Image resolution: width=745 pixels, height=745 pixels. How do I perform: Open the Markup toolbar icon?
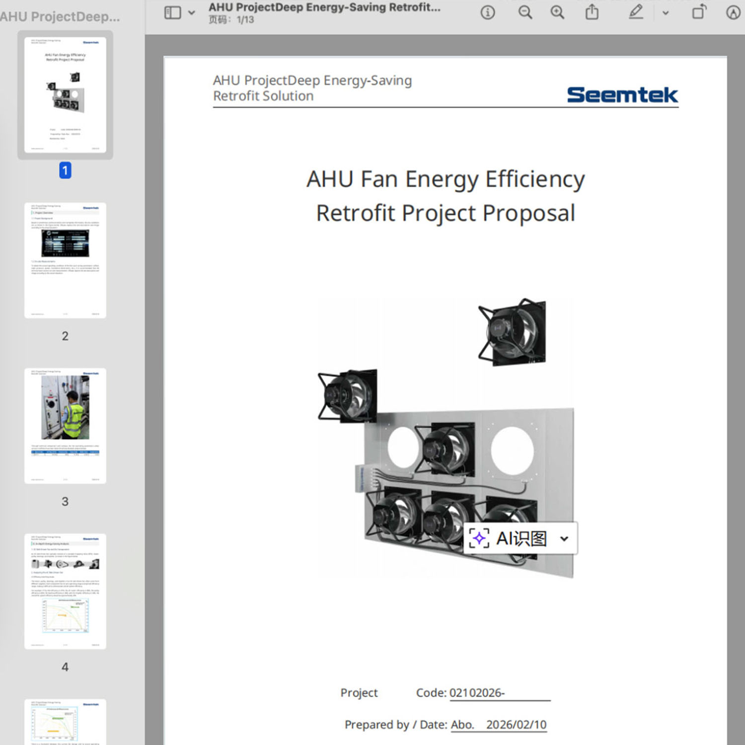pos(733,12)
